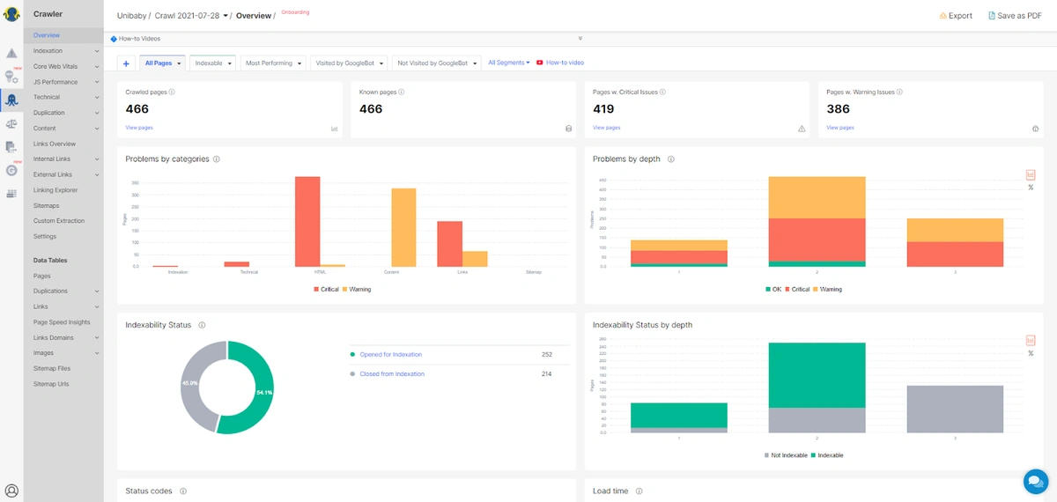
Task: Click the plus icon to add a segment
Action: tap(126, 63)
